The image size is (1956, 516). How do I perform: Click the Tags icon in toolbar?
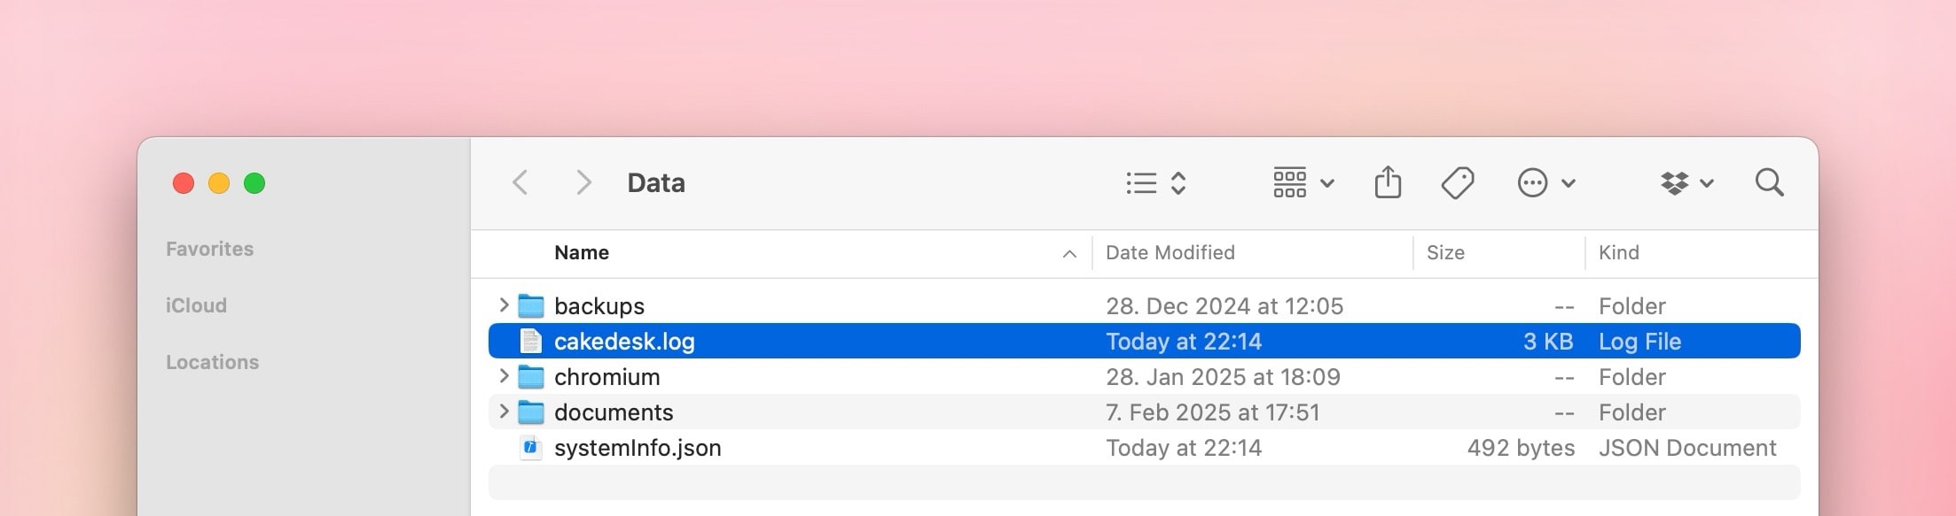1457,183
